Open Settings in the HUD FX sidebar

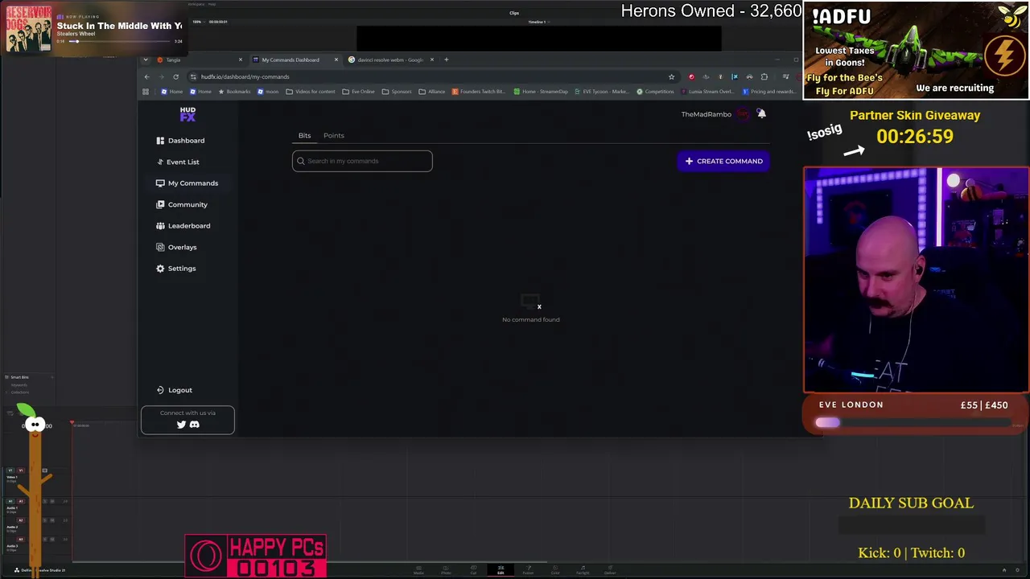(x=176, y=269)
